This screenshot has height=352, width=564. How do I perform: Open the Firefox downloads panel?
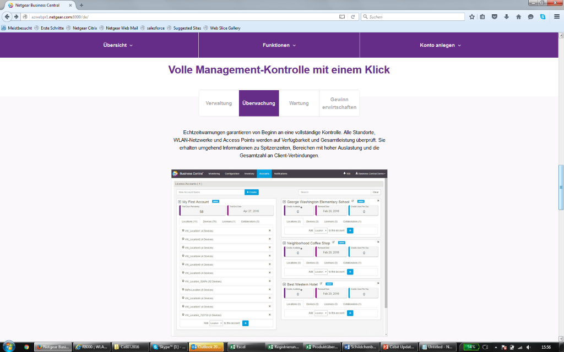coord(507,17)
